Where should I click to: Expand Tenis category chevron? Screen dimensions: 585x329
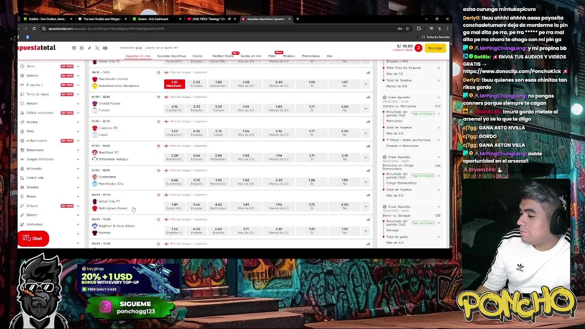[x=78, y=66]
